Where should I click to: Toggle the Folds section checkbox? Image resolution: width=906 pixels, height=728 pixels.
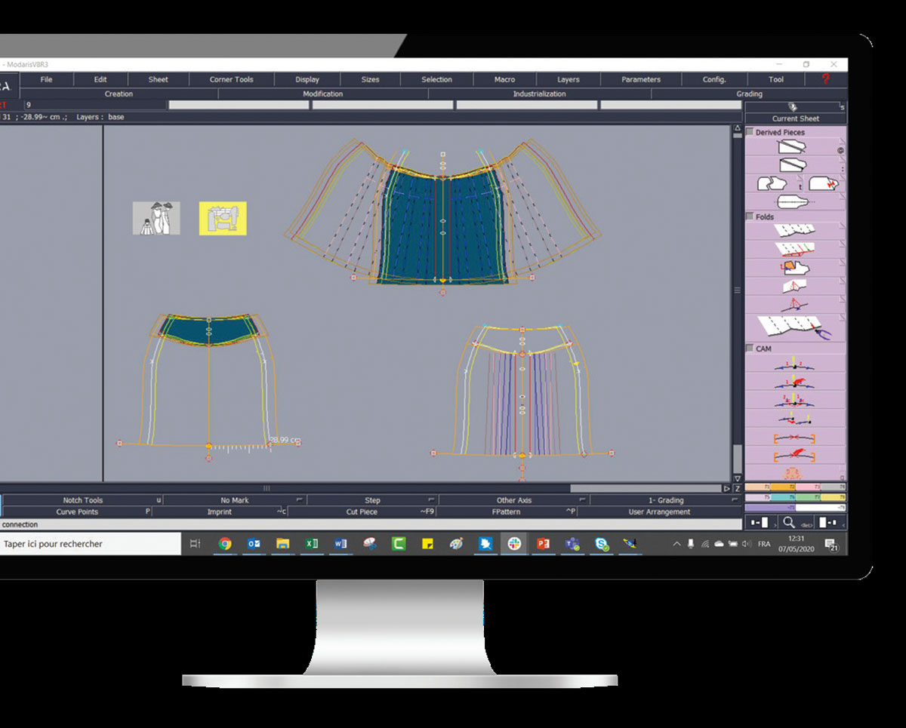[750, 217]
